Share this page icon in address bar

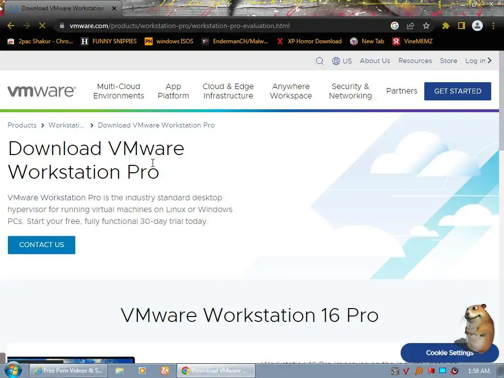click(410, 26)
